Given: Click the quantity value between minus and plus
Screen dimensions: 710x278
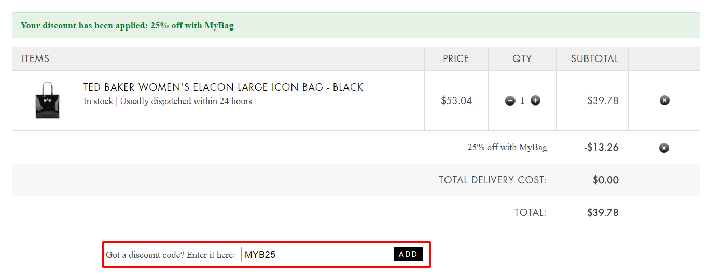Looking at the screenshot, I should click(x=522, y=101).
